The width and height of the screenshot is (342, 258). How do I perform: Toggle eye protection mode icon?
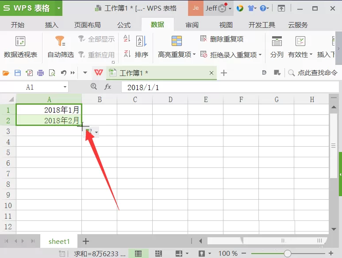pos(202,254)
